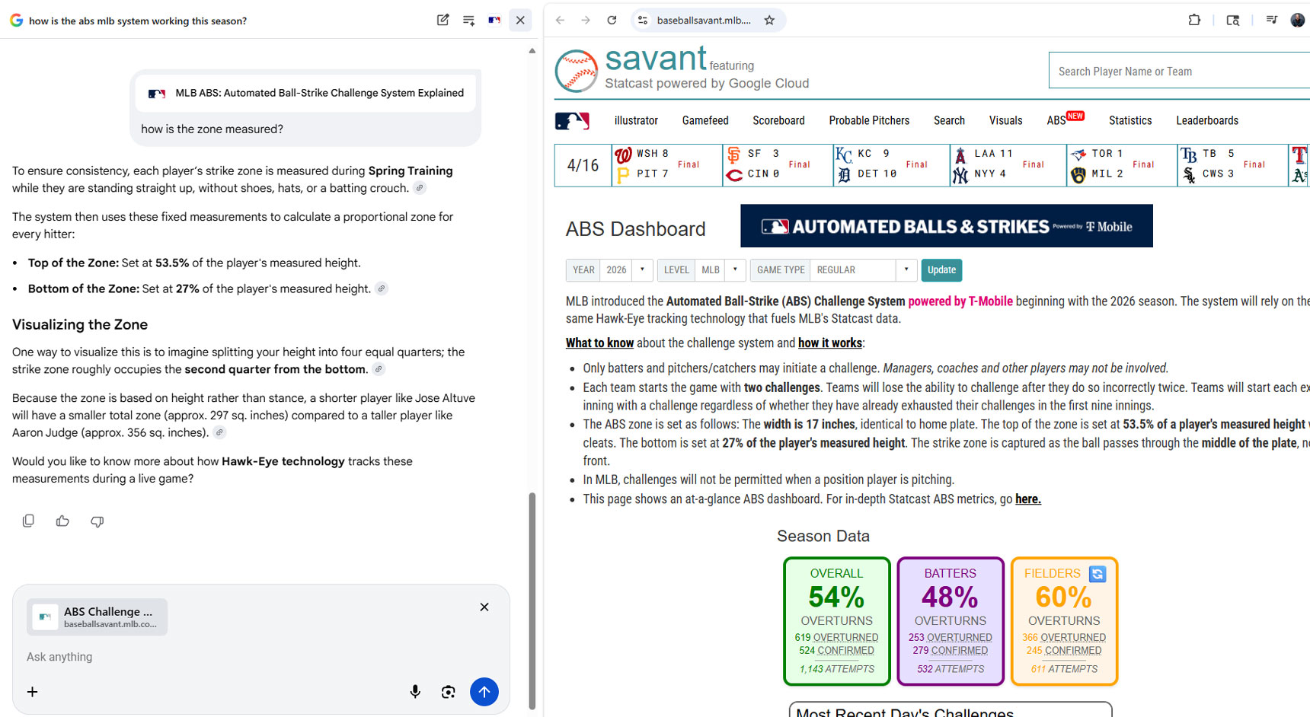Click the plus attachment icon
The width and height of the screenshot is (1310, 717).
[x=33, y=692]
